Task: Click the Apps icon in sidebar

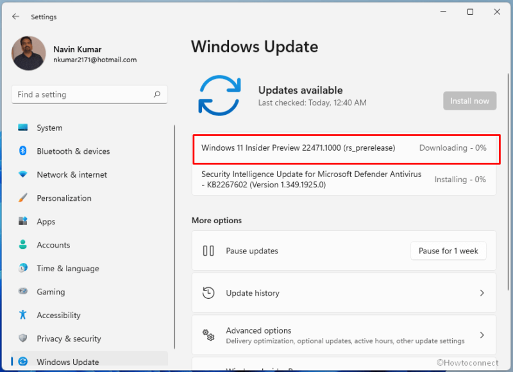Action: coord(23,221)
